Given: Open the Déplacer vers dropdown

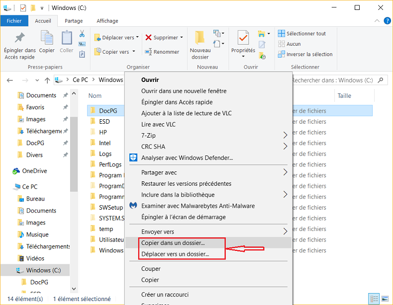Looking at the screenshot, I should 116,38.
